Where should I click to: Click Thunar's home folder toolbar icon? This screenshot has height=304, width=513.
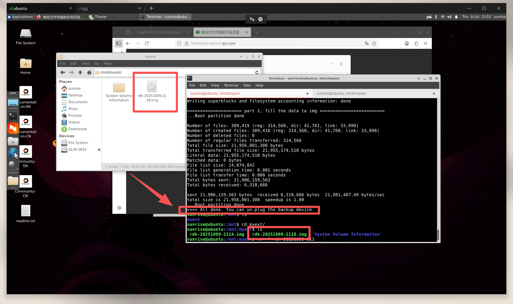[x=89, y=72]
